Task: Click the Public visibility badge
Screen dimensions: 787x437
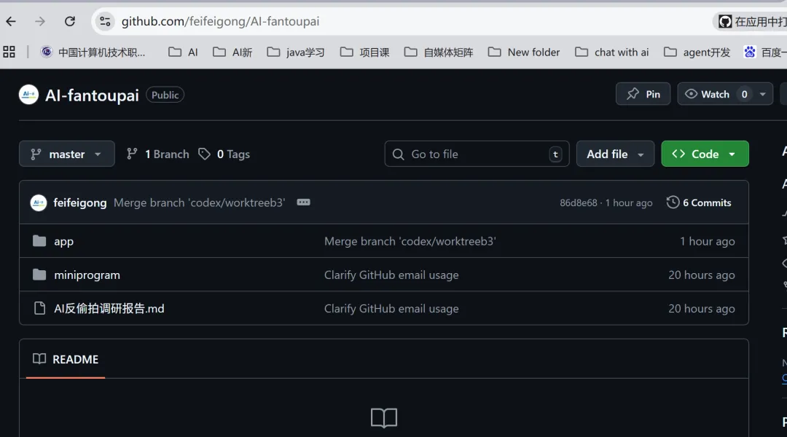Action: click(165, 95)
